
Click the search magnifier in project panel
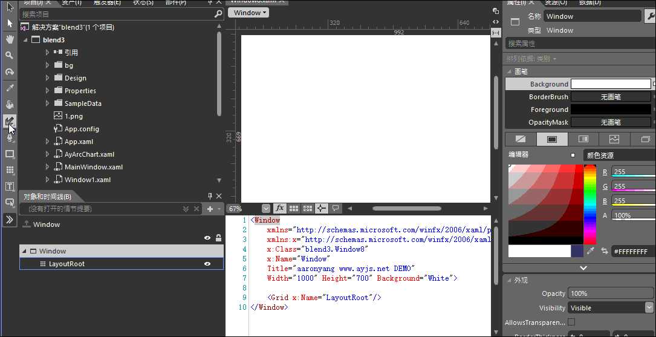(218, 15)
